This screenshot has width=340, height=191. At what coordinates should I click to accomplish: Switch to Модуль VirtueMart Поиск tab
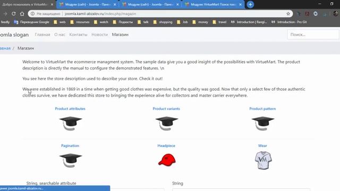(x=214, y=4)
